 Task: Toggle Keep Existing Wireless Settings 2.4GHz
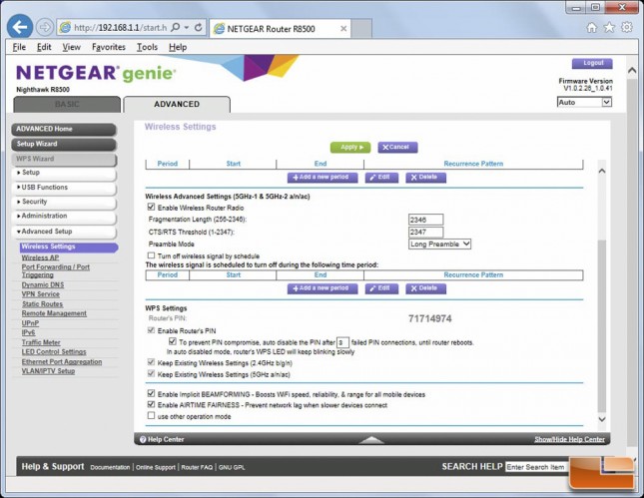151,362
